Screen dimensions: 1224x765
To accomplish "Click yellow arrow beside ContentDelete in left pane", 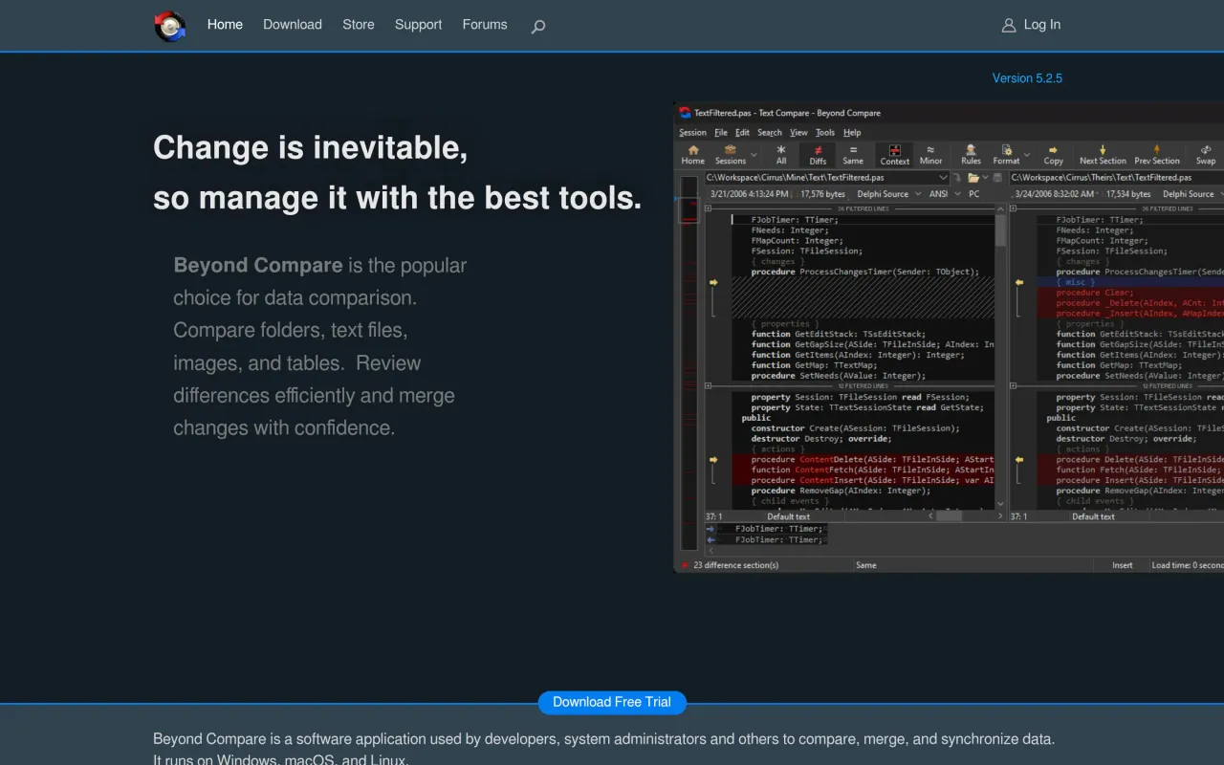I will pos(713,460).
